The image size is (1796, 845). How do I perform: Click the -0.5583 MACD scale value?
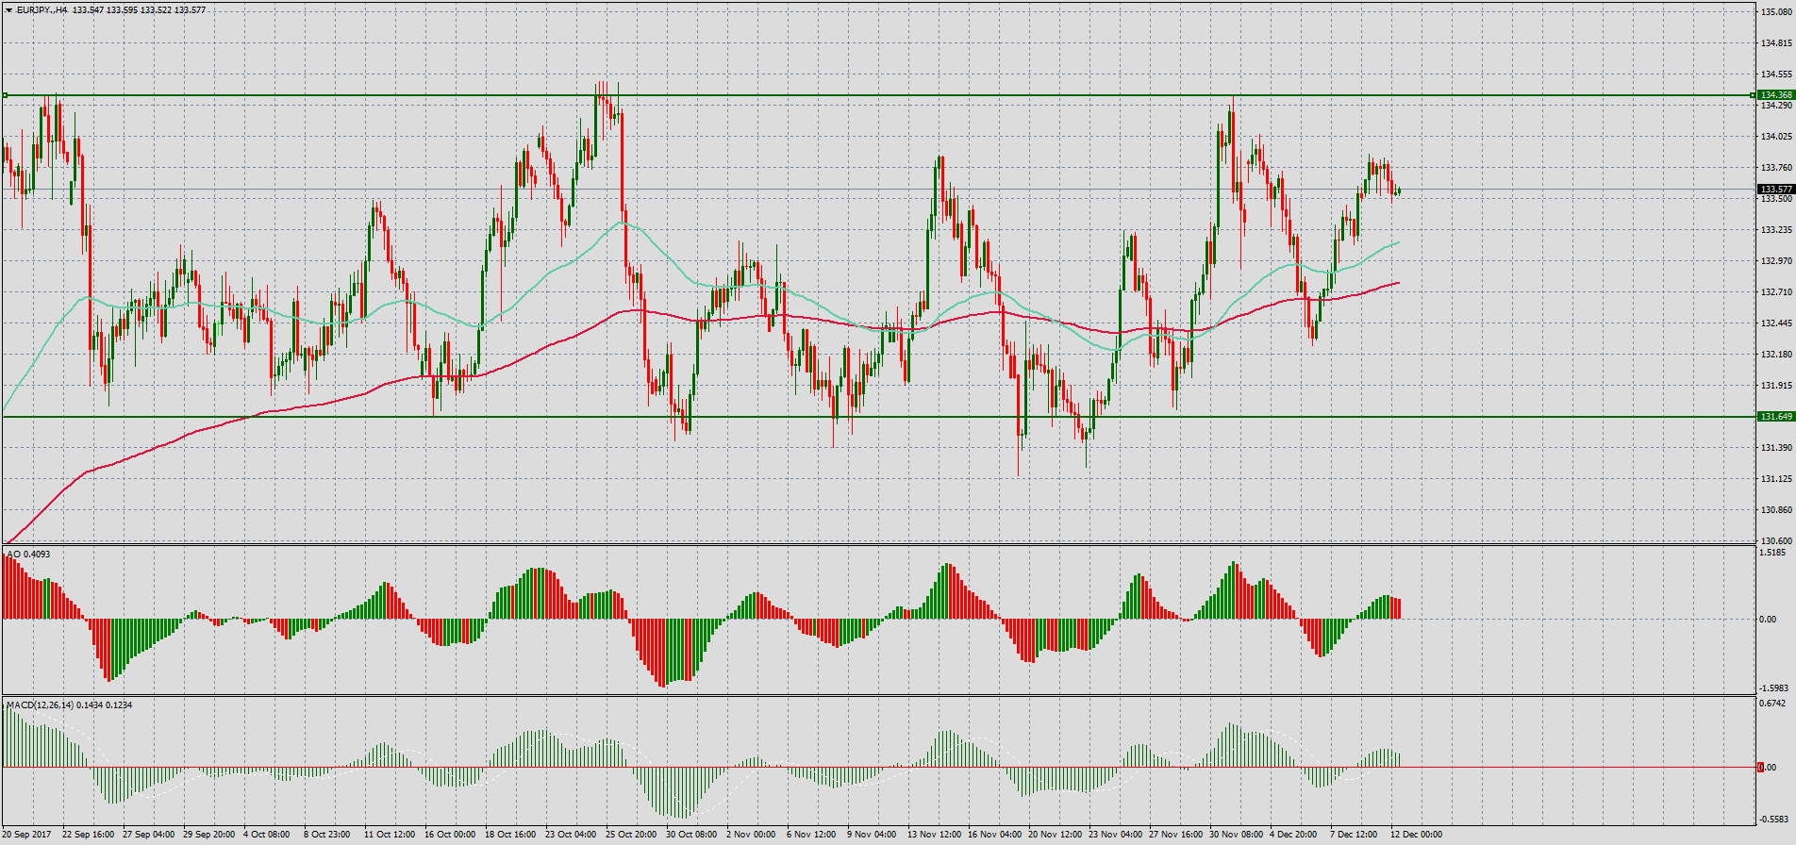(1773, 819)
